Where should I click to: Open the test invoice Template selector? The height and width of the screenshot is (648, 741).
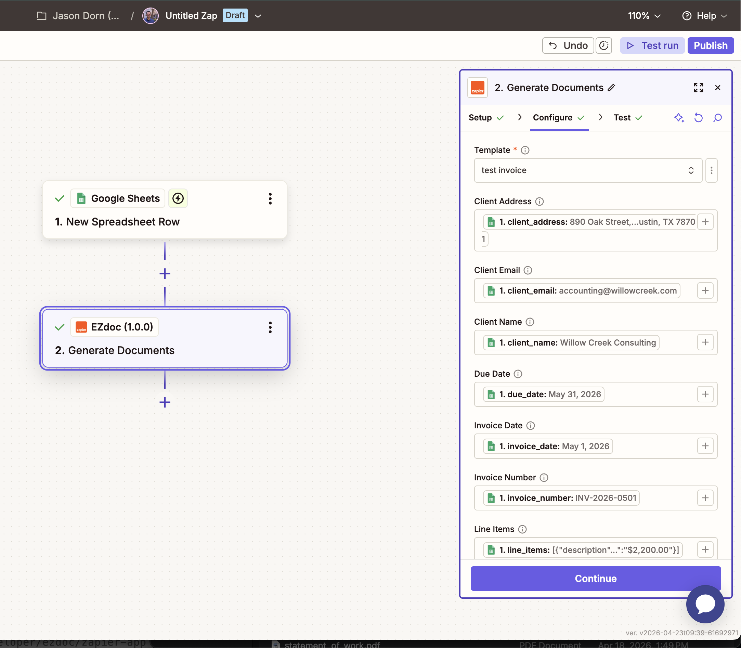point(587,170)
